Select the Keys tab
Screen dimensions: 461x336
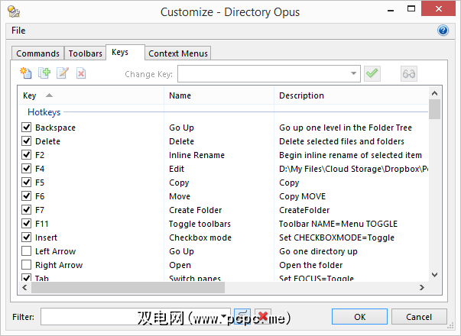pyautogui.click(x=125, y=52)
